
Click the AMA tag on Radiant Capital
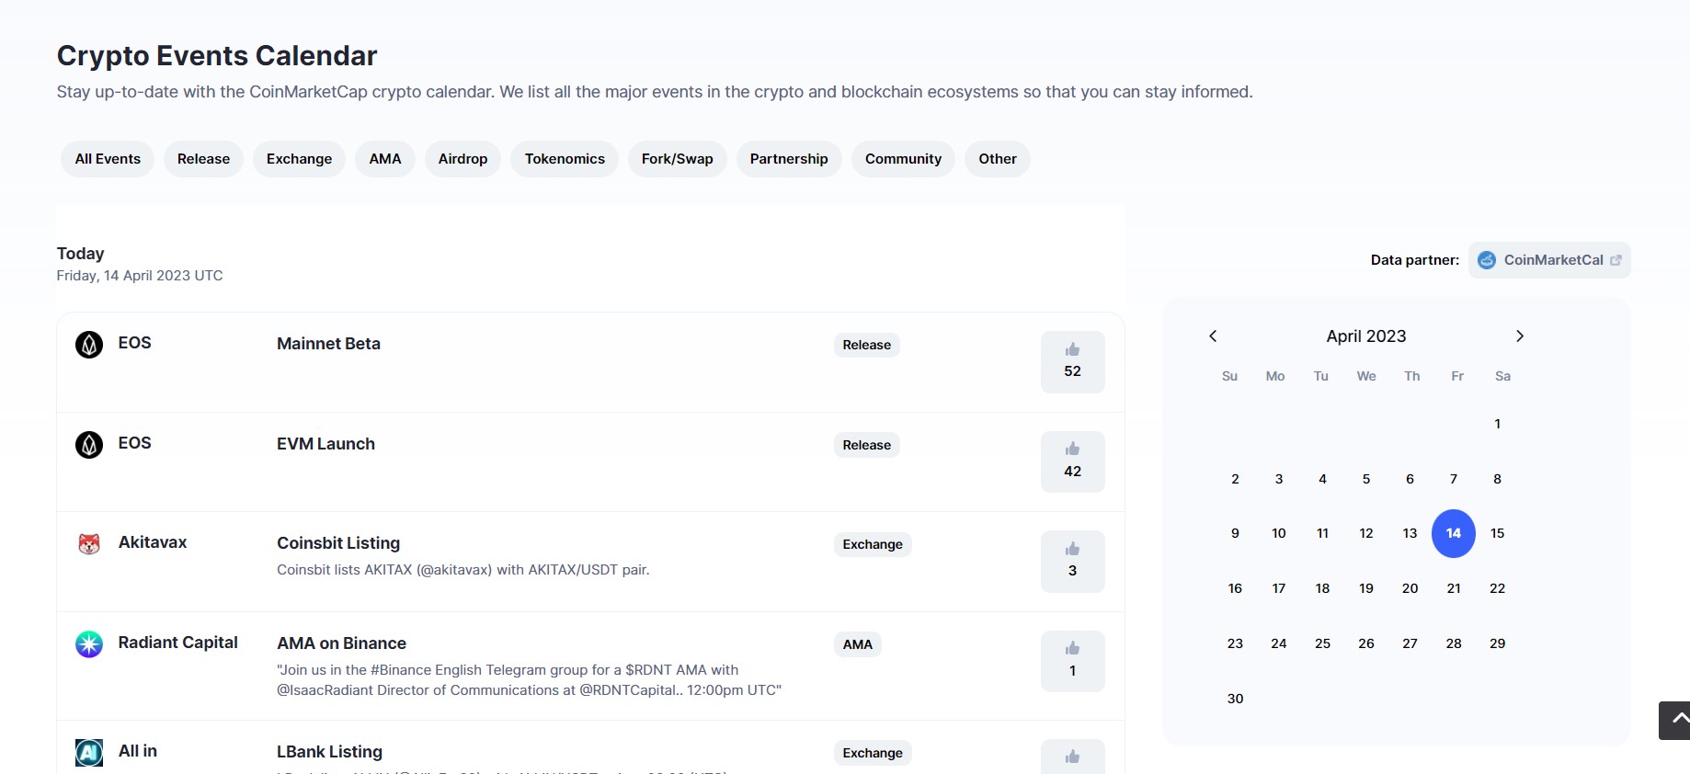point(858,644)
